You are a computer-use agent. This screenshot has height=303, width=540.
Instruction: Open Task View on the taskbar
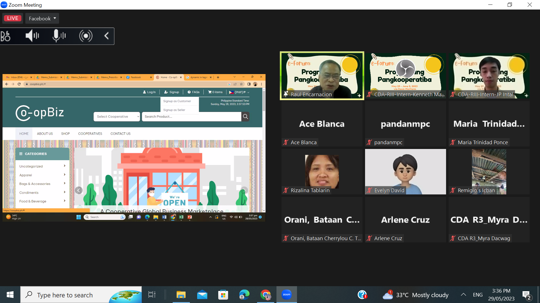[152, 295]
